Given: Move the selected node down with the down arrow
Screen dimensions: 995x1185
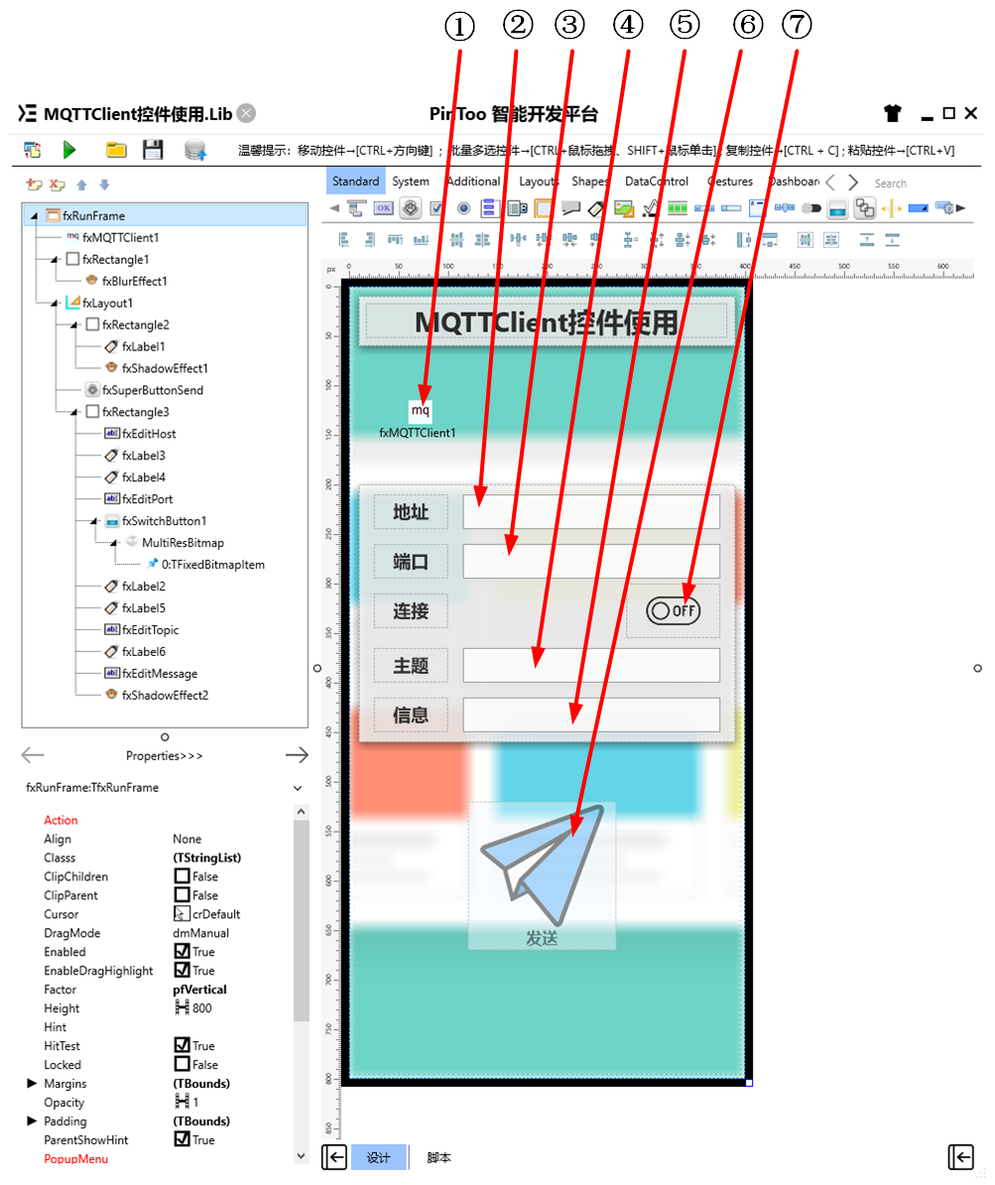Looking at the screenshot, I should [104, 185].
